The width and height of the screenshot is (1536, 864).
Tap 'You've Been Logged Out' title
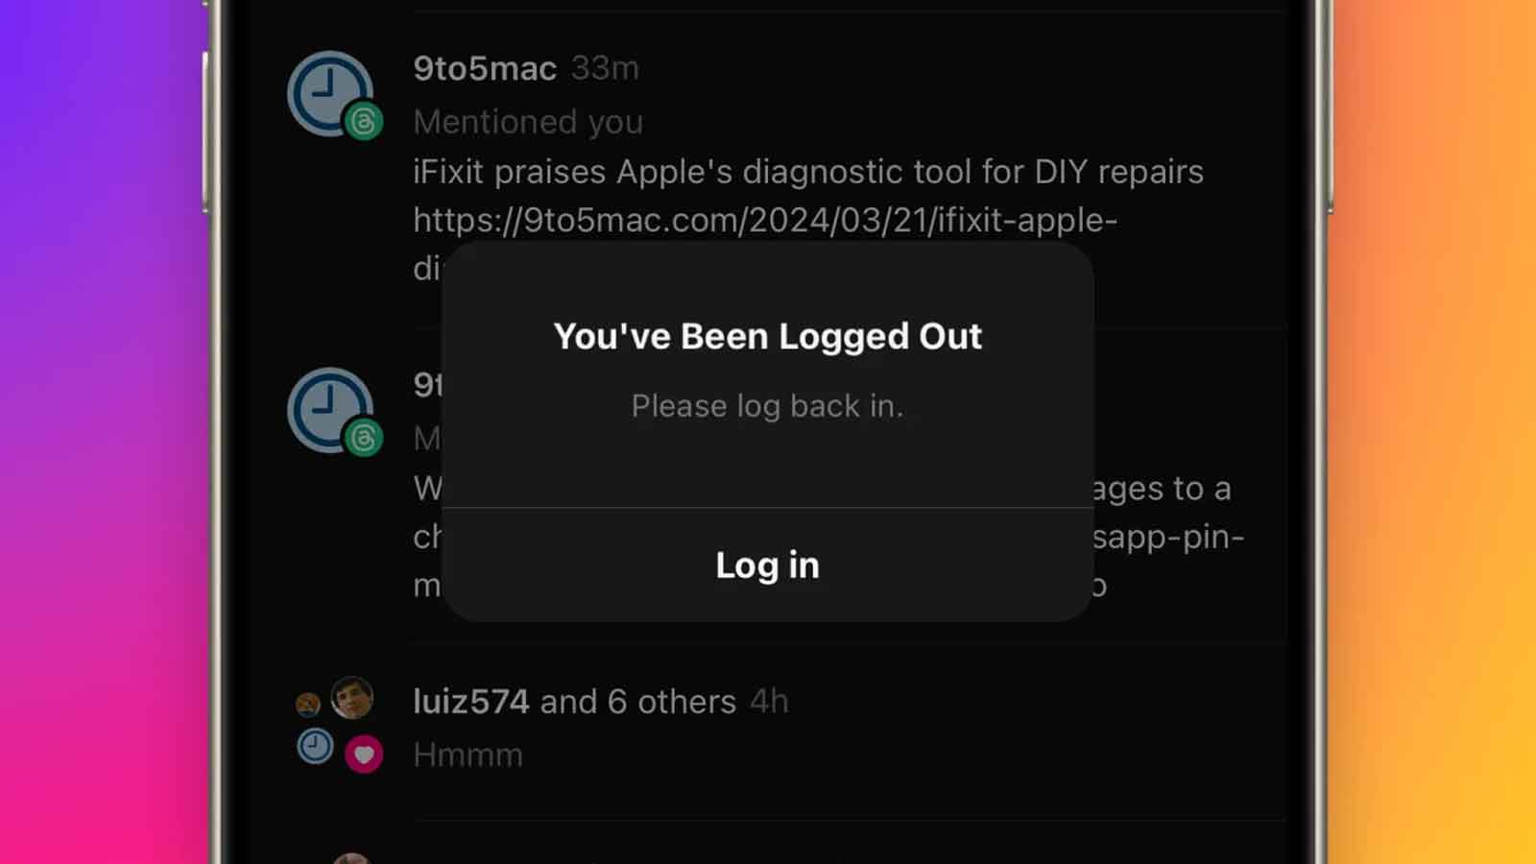tap(768, 337)
